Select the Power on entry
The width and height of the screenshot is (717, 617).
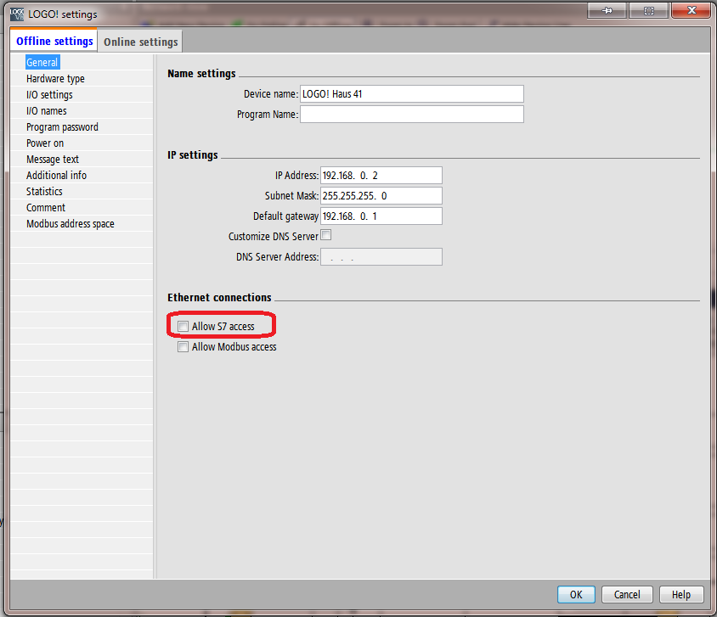tap(45, 143)
